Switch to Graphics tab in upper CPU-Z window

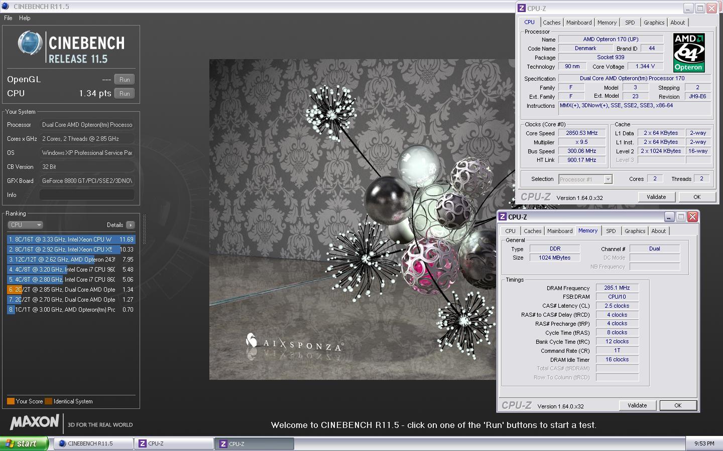pos(654,23)
